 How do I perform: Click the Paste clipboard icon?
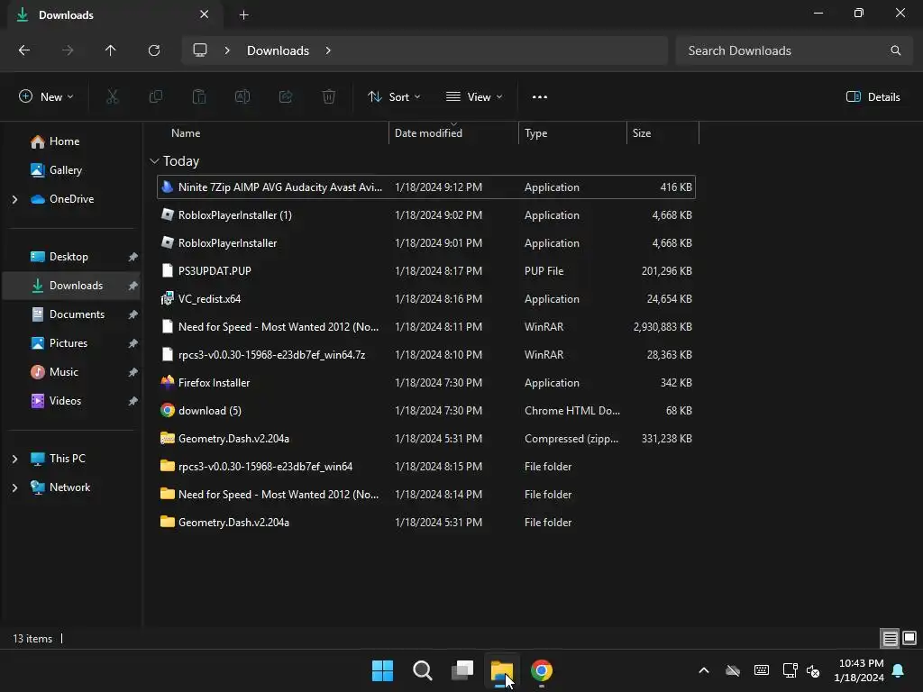199,97
